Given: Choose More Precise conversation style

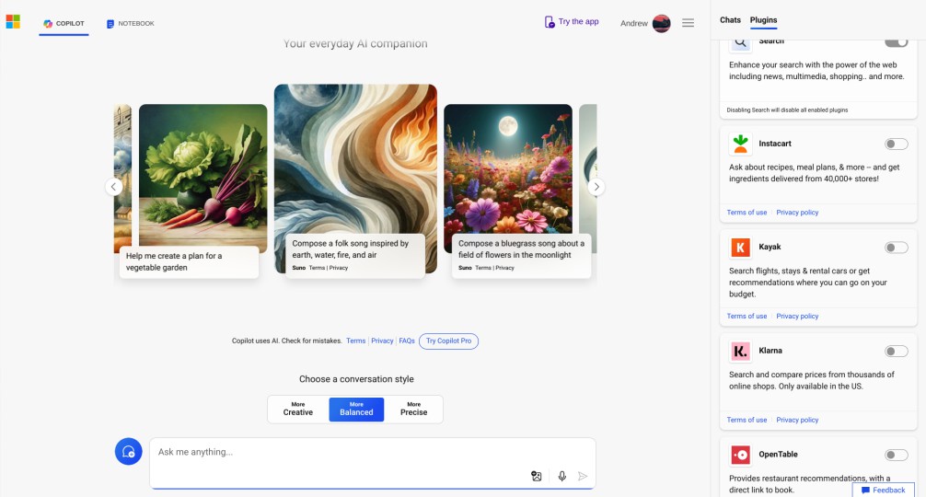Looking at the screenshot, I should (x=413, y=409).
